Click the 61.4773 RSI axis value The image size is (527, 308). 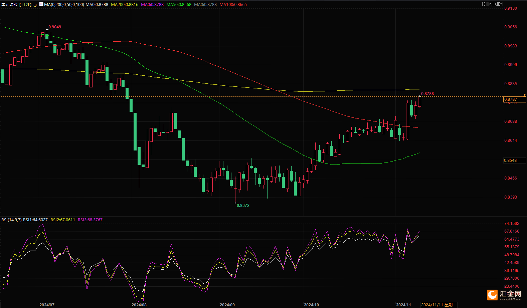[512, 239]
